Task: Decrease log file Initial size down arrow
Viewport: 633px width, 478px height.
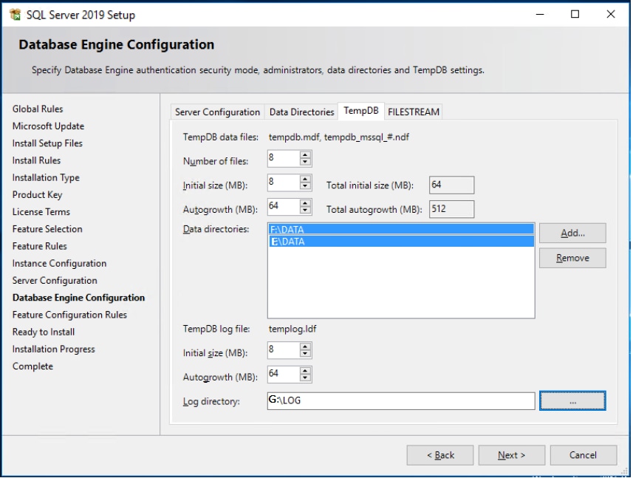Action: click(x=306, y=354)
